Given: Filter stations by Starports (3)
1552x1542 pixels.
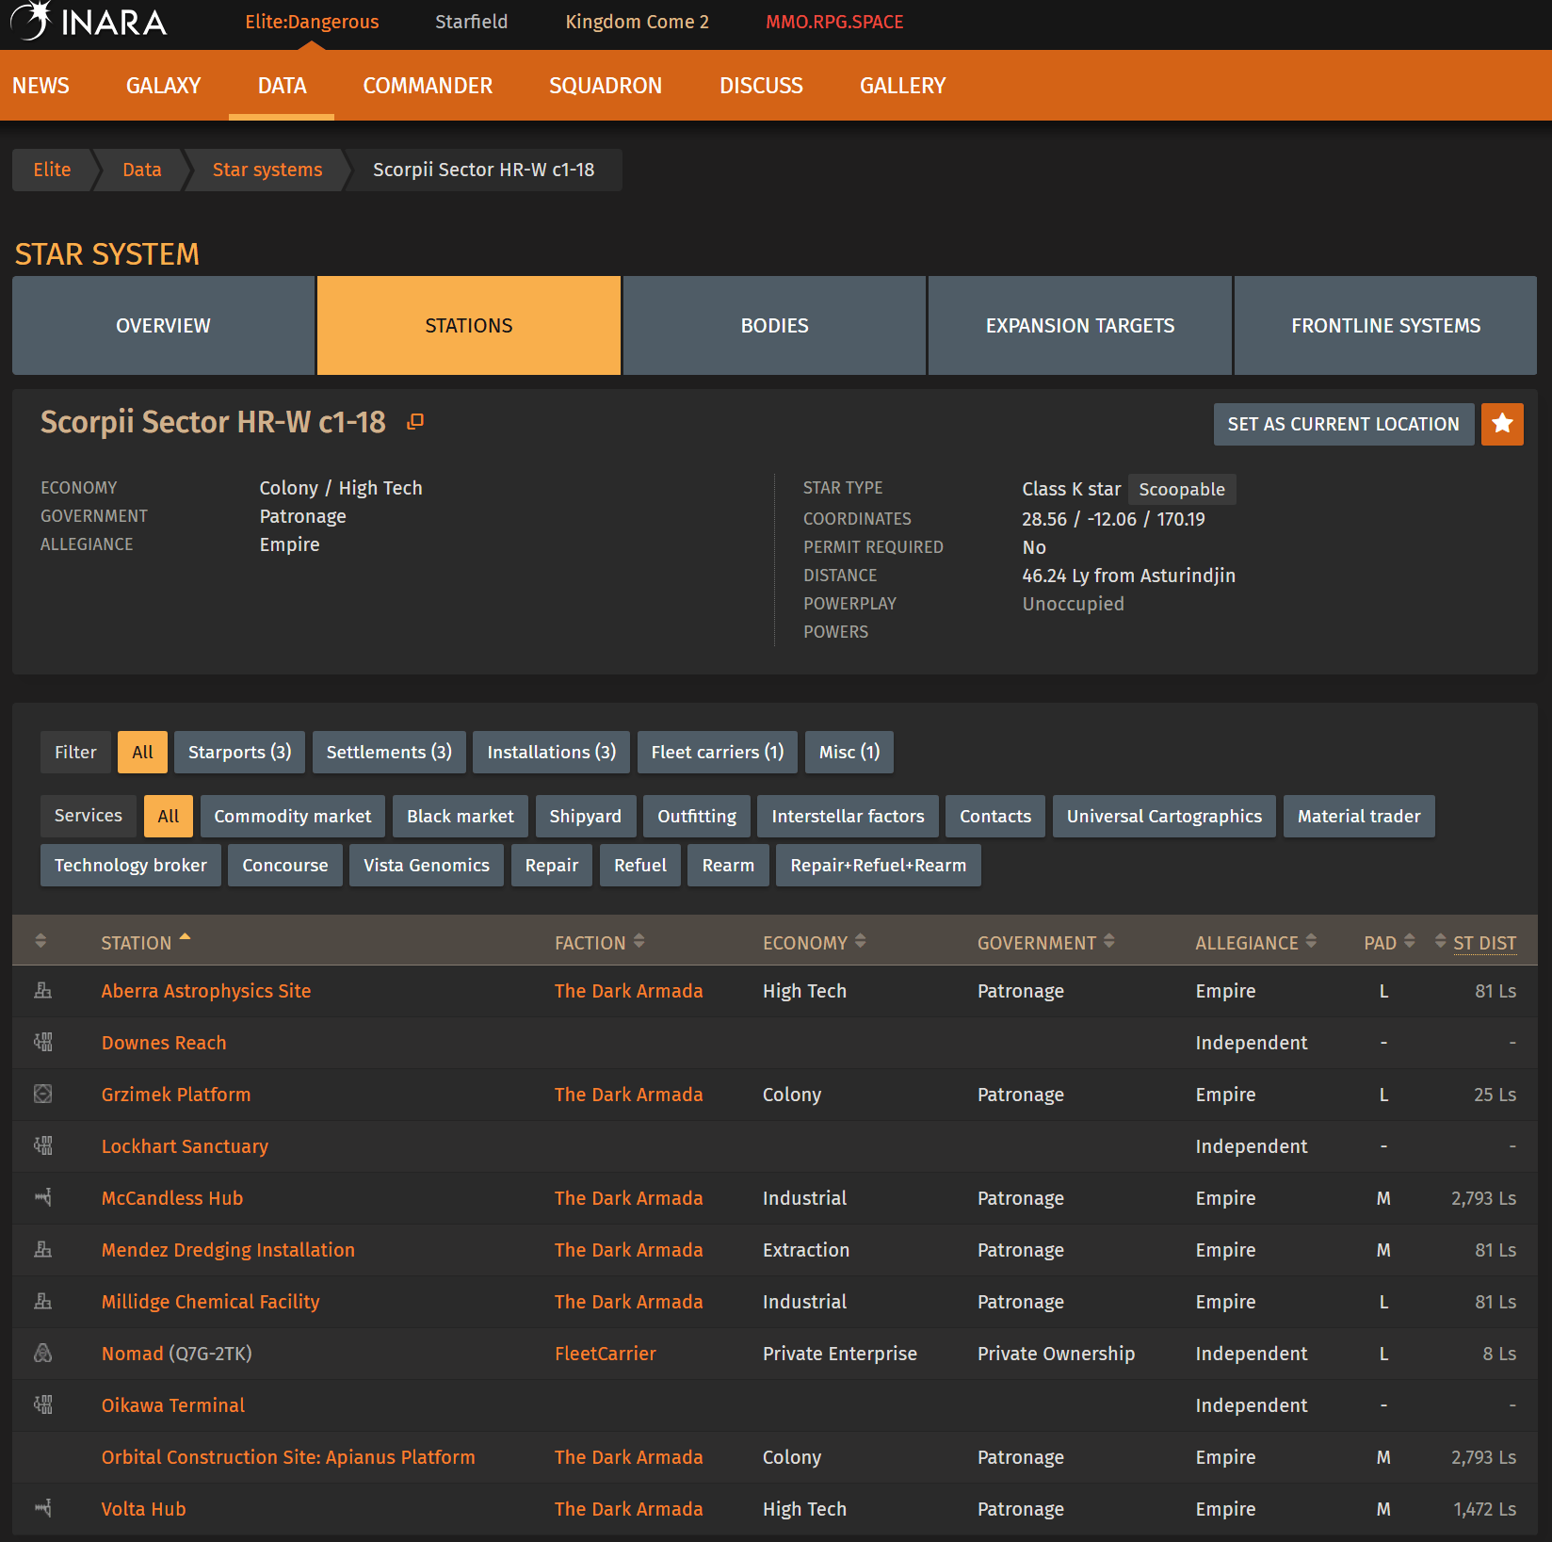Looking at the screenshot, I should (239, 753).
